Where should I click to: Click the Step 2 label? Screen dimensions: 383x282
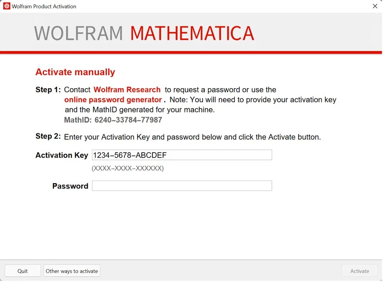click(x=48, y=136)
